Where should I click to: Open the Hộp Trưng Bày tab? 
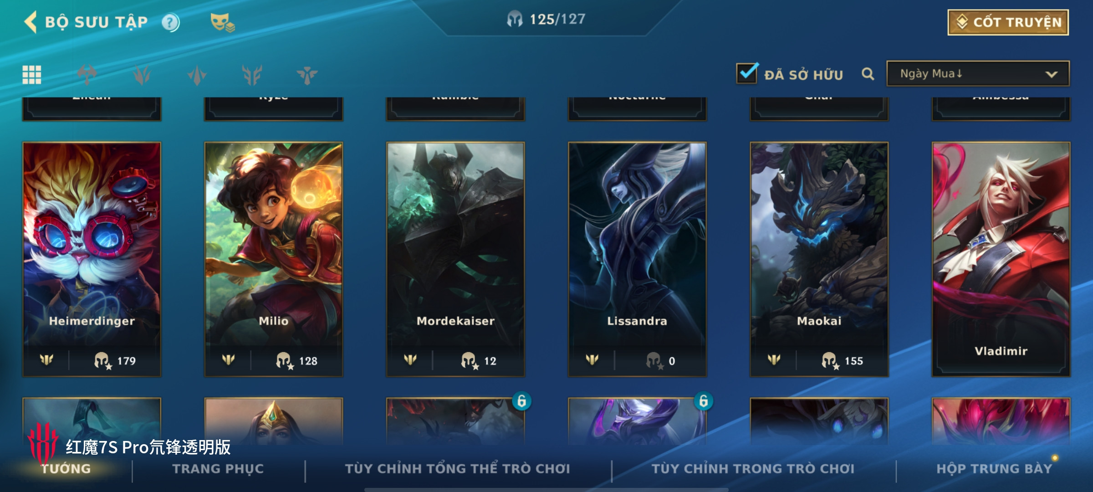tap(994, 469)
